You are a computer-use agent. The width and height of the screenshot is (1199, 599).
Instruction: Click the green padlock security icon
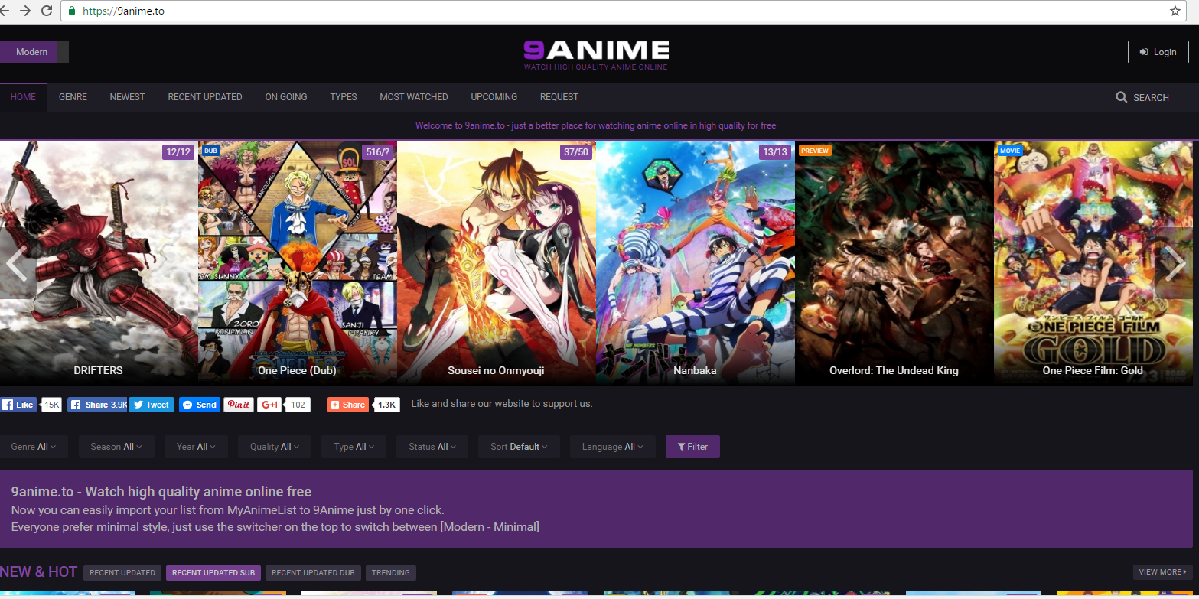pyautogui.click(x=72, y=11)
